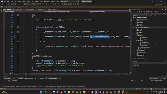The image size is (167, 94).
Task: Switch to the Package Manager Console tab
Action: click(x=50, y=86)
